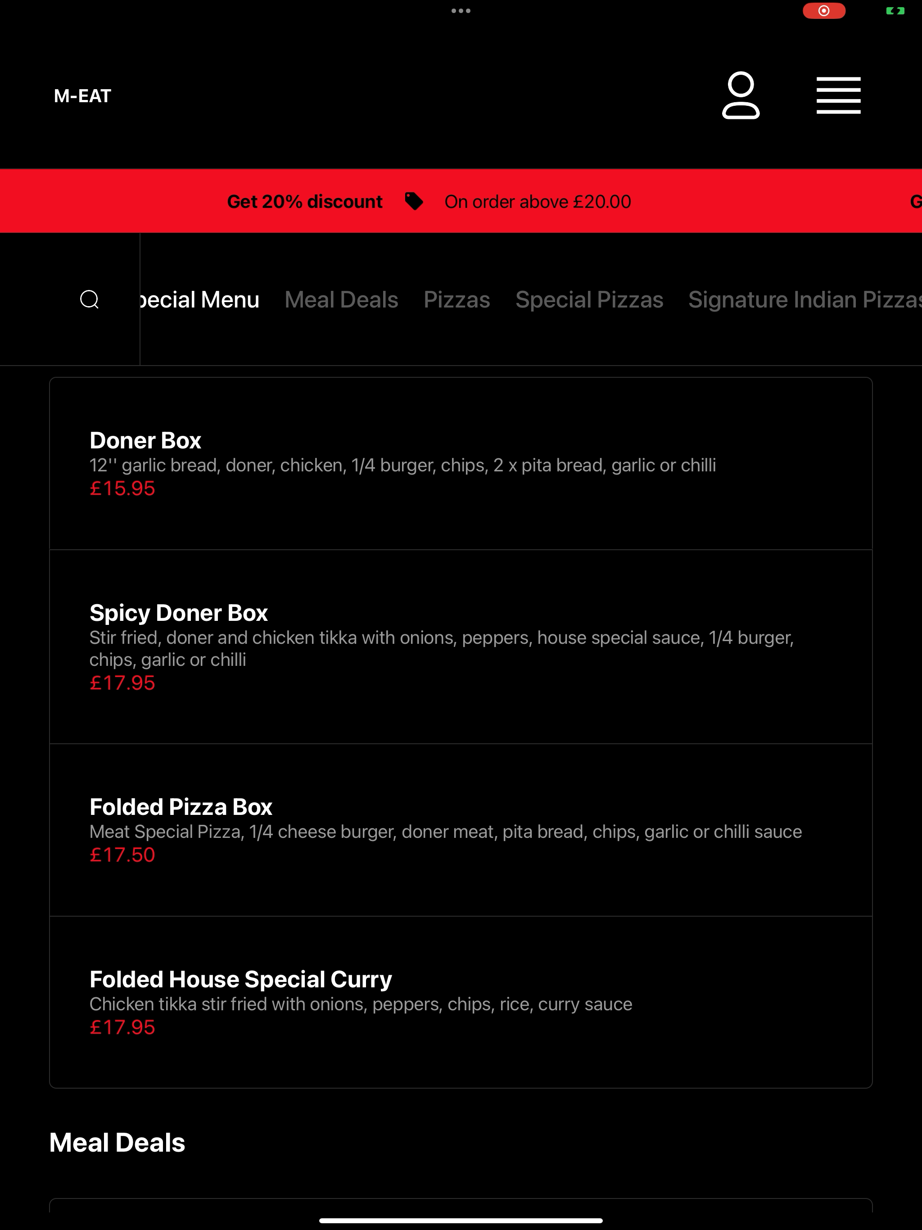Tap the discount price tag icon

point(414,201)
